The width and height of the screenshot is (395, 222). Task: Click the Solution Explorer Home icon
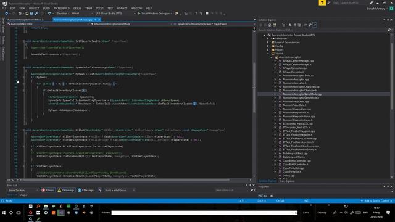point(270,25)
